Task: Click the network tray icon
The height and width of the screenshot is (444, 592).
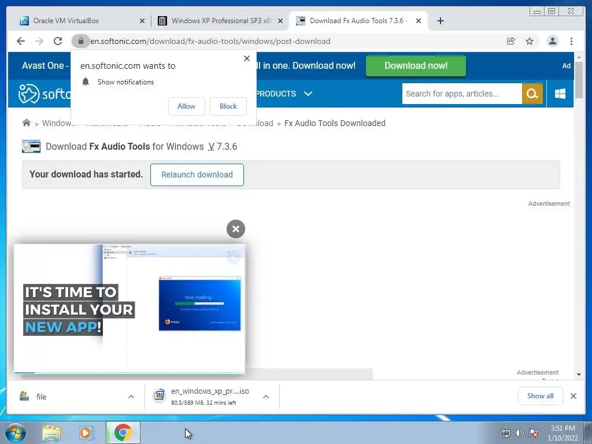Action: 505,433
